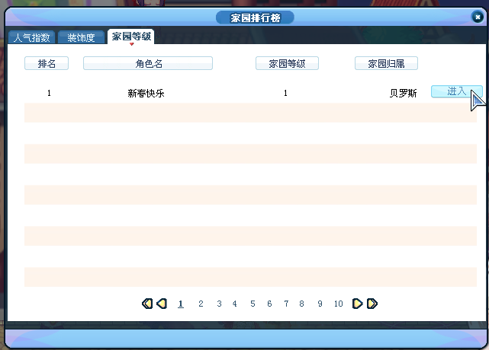Select player name 新春快乐
Screen dimensions: 489x350
(x=146, y=93)
